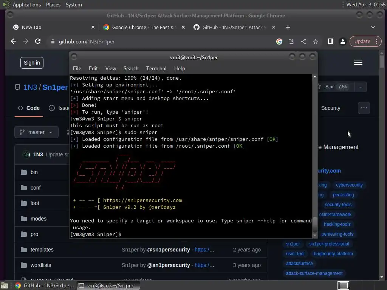Toggle Chrome's side panel icon
Screen dimensions: 387x290
(x=330, y=42)
